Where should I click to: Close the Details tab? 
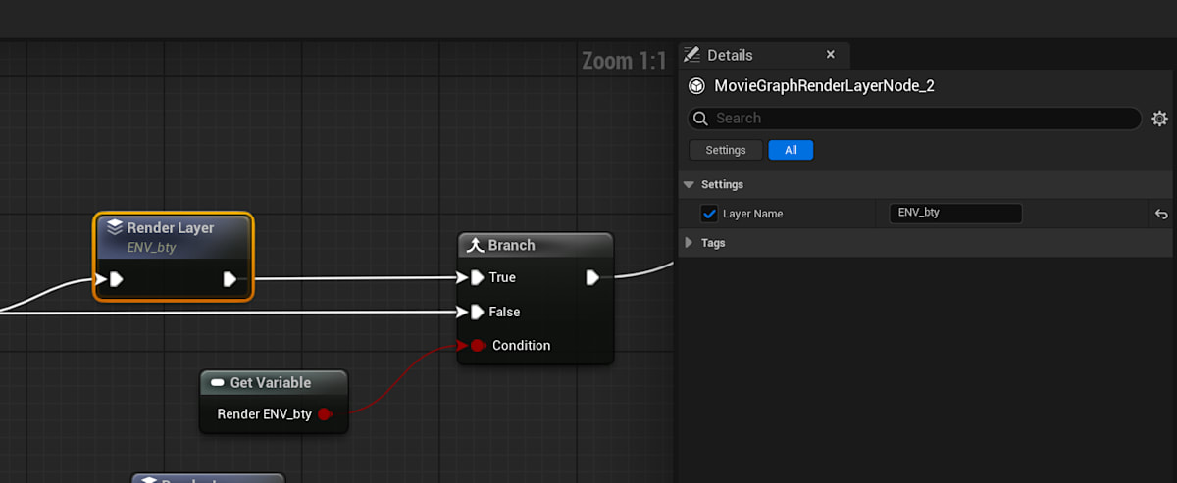pyautogui.click(x=831, y=55)
